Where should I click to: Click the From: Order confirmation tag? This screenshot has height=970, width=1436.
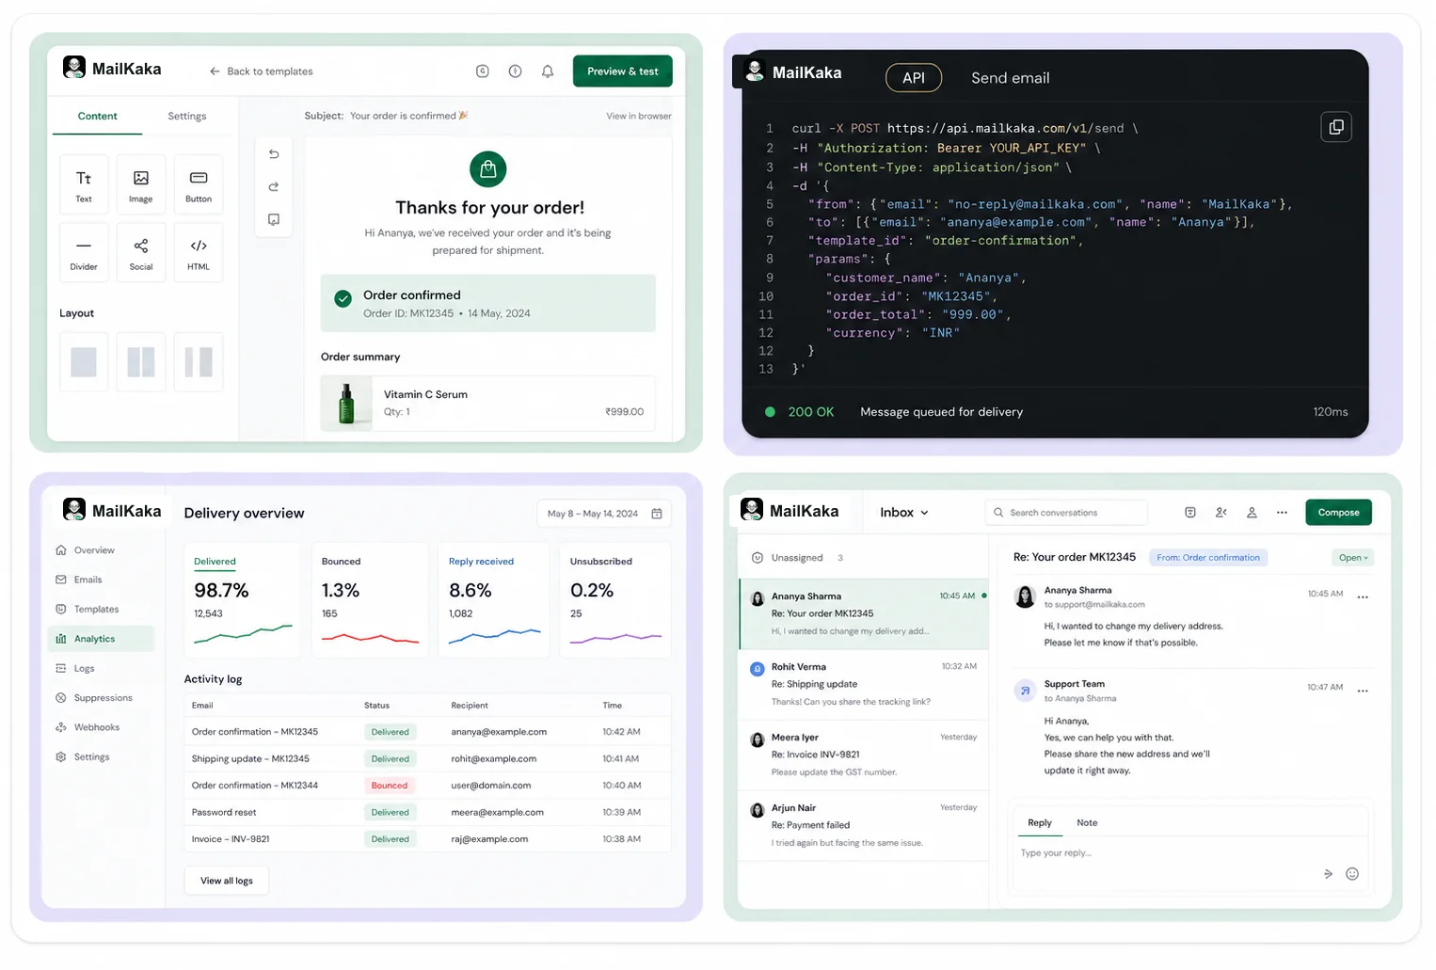coord(1208,558)
